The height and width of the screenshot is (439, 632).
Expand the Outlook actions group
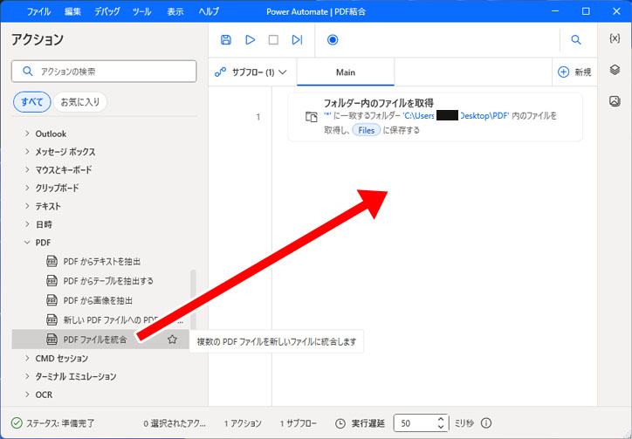(x=27, y=134)
